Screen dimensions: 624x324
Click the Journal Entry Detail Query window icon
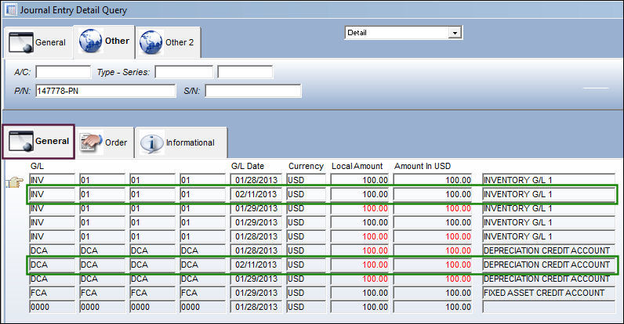click(x=11, y=9)
